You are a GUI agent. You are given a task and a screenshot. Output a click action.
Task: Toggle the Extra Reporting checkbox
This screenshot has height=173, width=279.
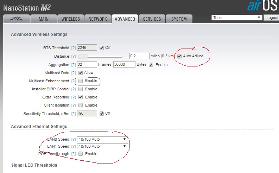click(x=81, y=97)
